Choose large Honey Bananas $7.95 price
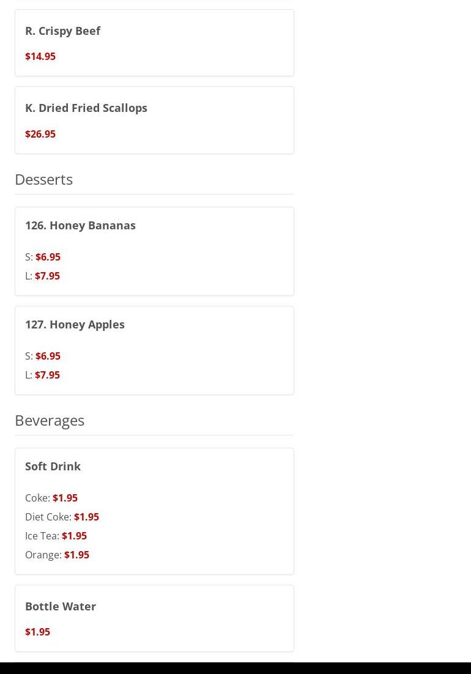The width and height of the screenshot is (471, 674). 47,276
